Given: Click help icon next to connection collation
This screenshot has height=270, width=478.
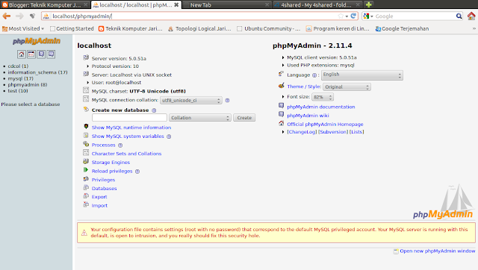Looking at the screenshot, I should coord(227,100).
